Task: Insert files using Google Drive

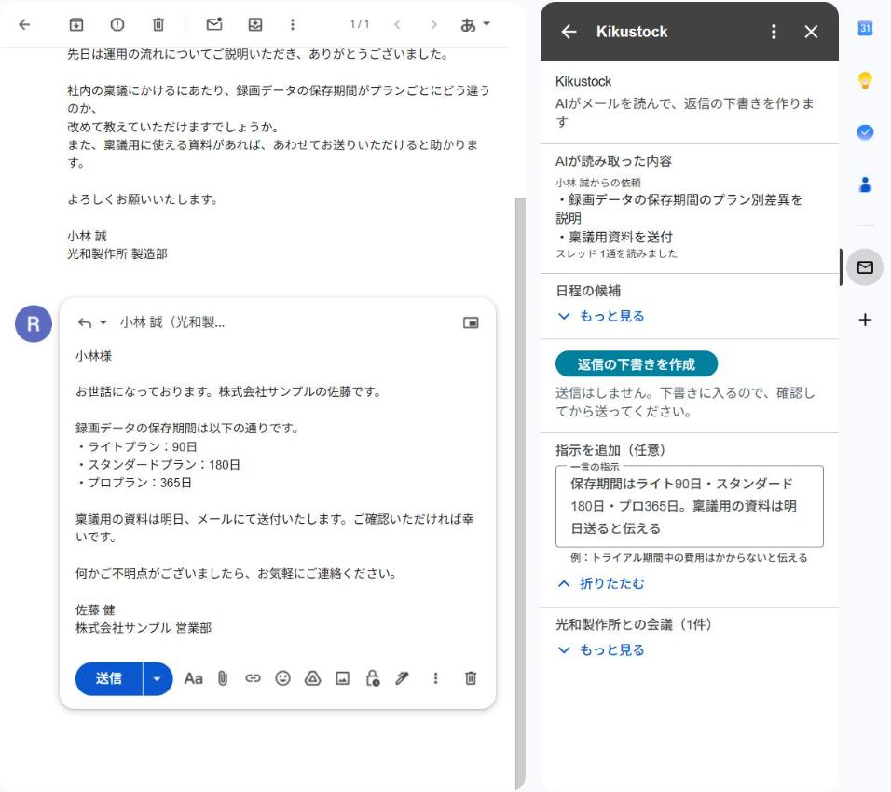Action: [x=312, y=678]
